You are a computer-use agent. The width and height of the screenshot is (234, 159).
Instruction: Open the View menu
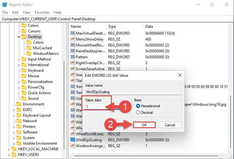tap(26, 12)
